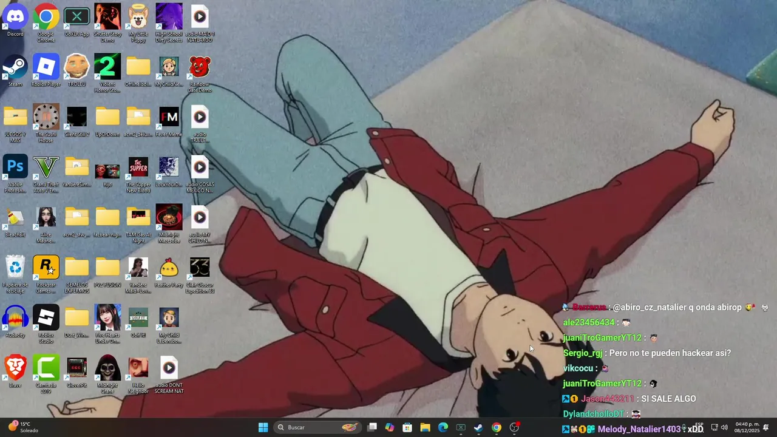Select the TROLEU desktop icon

(x=76, y=71)
